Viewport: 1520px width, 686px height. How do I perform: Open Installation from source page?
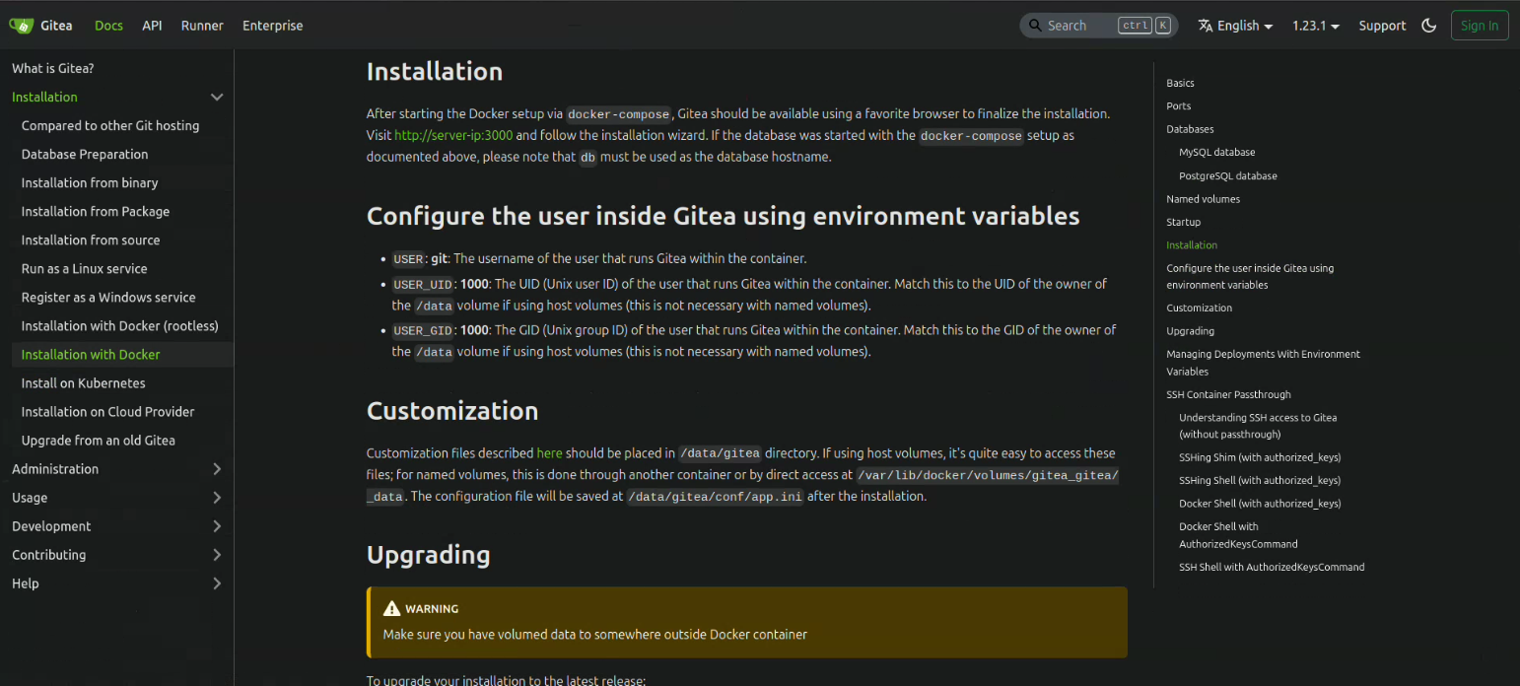(x=91, y=240)
